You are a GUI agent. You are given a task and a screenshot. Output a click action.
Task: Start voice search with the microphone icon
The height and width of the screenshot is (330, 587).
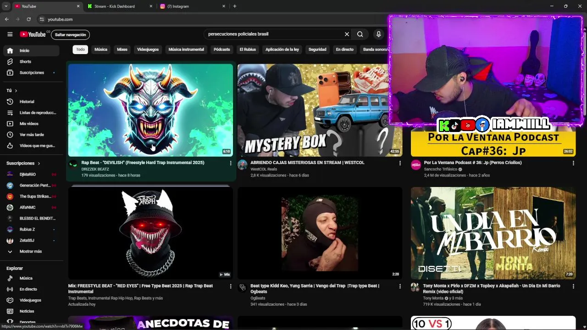pos(378,34)
